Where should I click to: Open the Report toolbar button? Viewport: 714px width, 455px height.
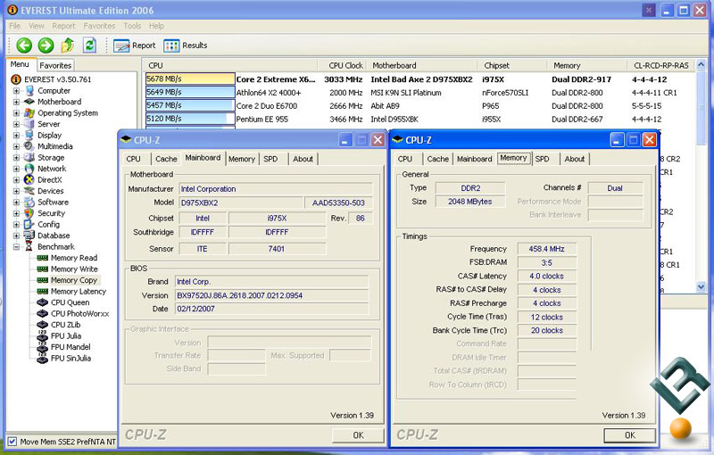(135, 45)
